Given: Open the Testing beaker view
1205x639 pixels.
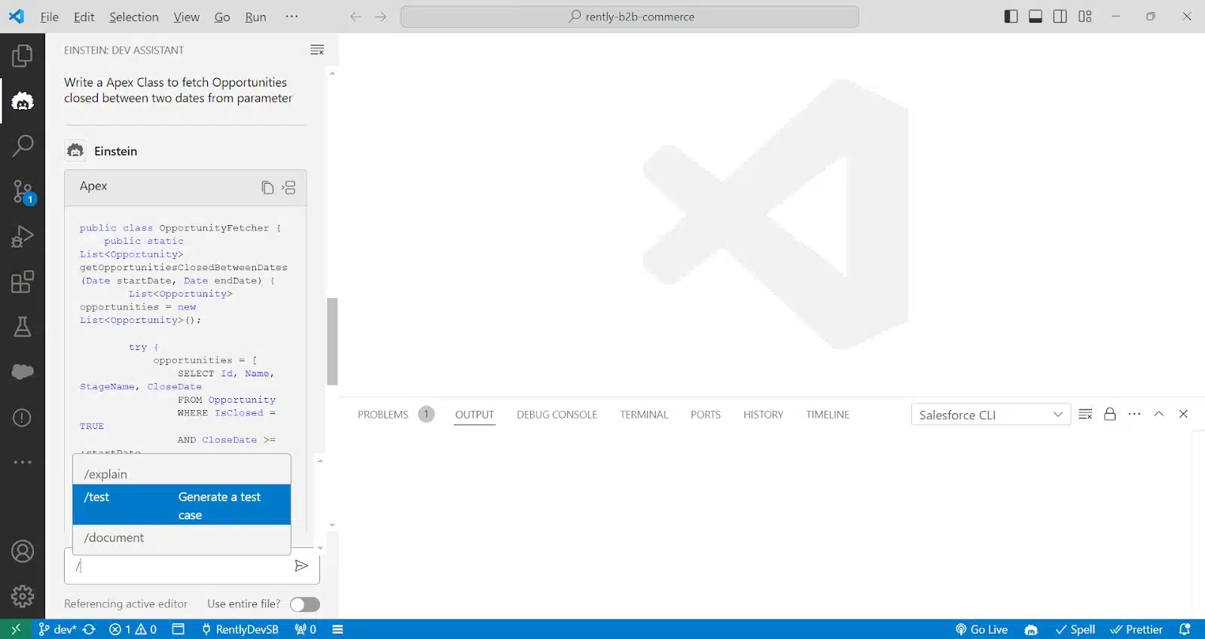Looking at the screenshot, I should (23, 327).
